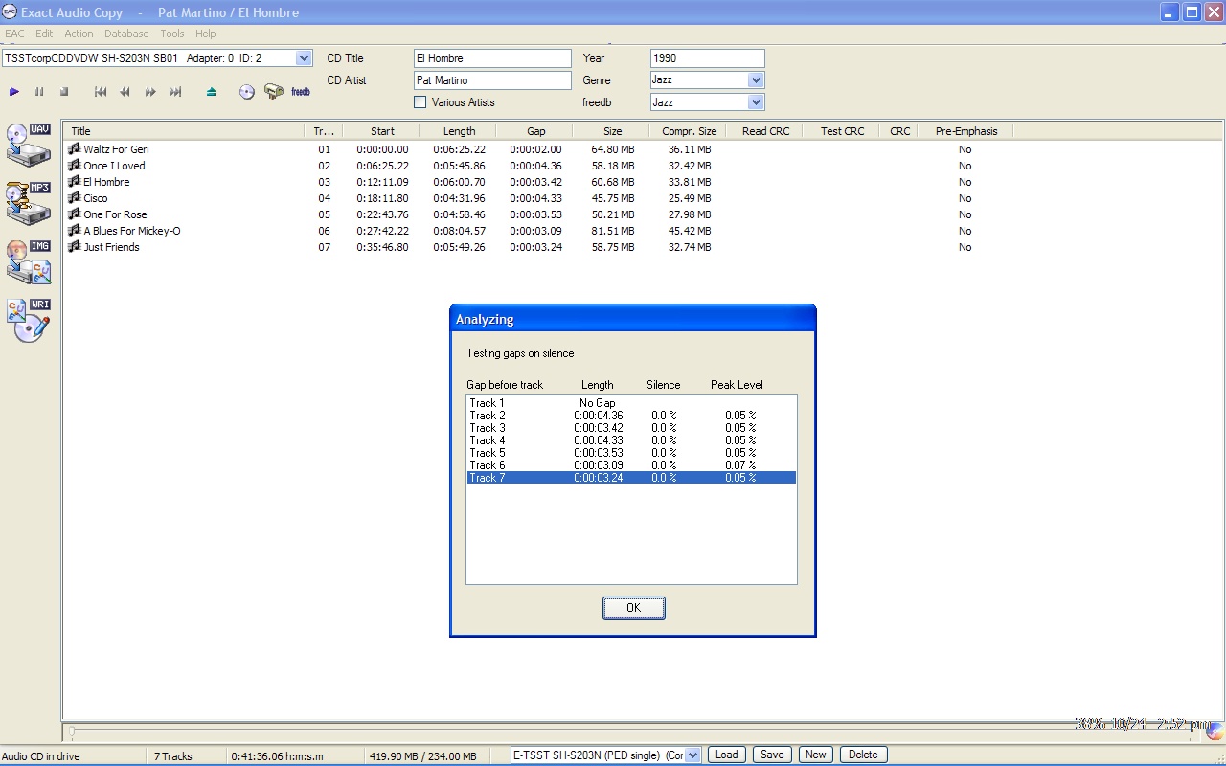The width and height of the screenshot is (1226, 766).
Task: Open the Help menu
Action: (x=206, y=34)
